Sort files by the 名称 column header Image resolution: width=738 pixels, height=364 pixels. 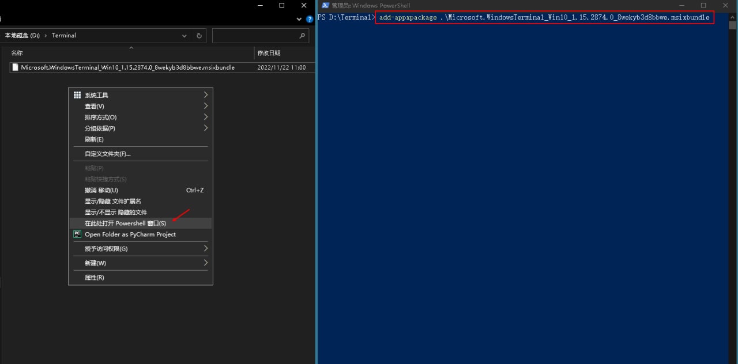click(x=17, y=53)
